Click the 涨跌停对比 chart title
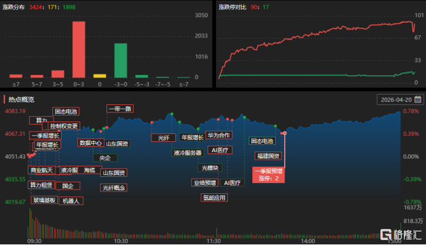This screenshot has height=245, width=426. click(x=232, y=7)
